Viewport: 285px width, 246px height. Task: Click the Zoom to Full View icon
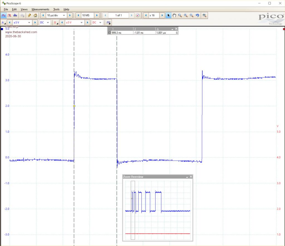coord(205,15)
